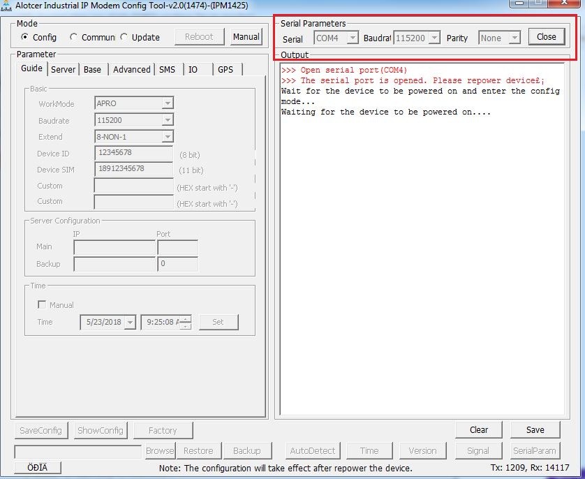Click the 'Open serial port(COM4)' output line
This screenshot has width=585, height=479.
point(344,70)
